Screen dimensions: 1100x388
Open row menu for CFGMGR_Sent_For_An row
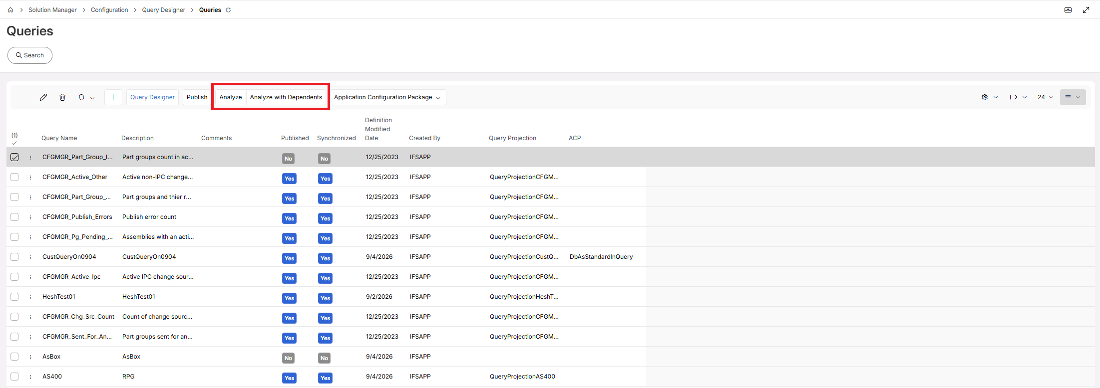click(30, 337)
